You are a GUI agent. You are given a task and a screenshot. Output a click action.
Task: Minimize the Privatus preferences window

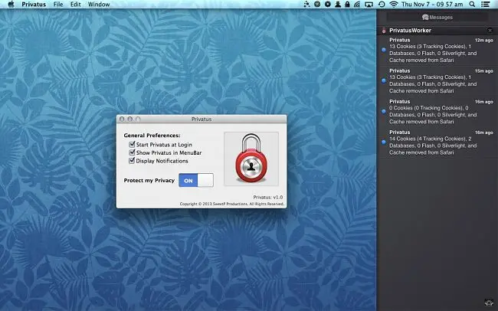[130, 119]
